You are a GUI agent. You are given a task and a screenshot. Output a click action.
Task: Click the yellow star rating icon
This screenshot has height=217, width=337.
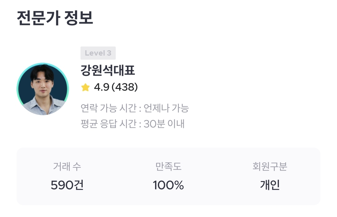point(85,87)
